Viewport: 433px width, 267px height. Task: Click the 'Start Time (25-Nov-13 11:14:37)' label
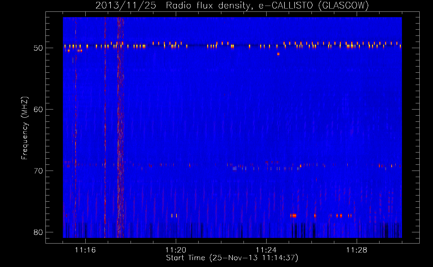click(232, 258)
